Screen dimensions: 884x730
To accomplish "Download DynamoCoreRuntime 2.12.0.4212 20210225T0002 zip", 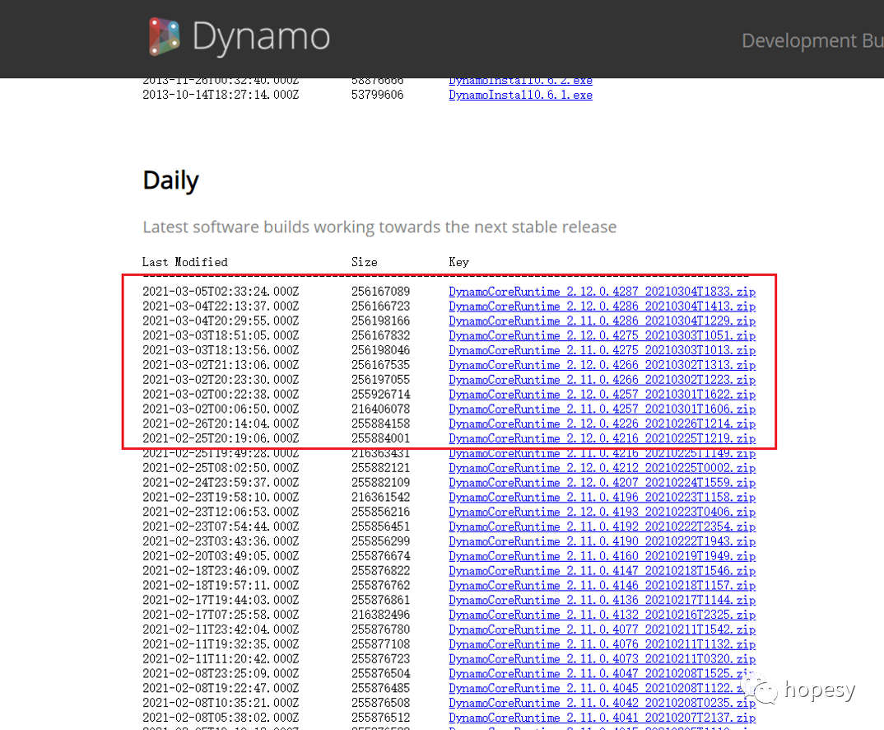I will (602, 468).
